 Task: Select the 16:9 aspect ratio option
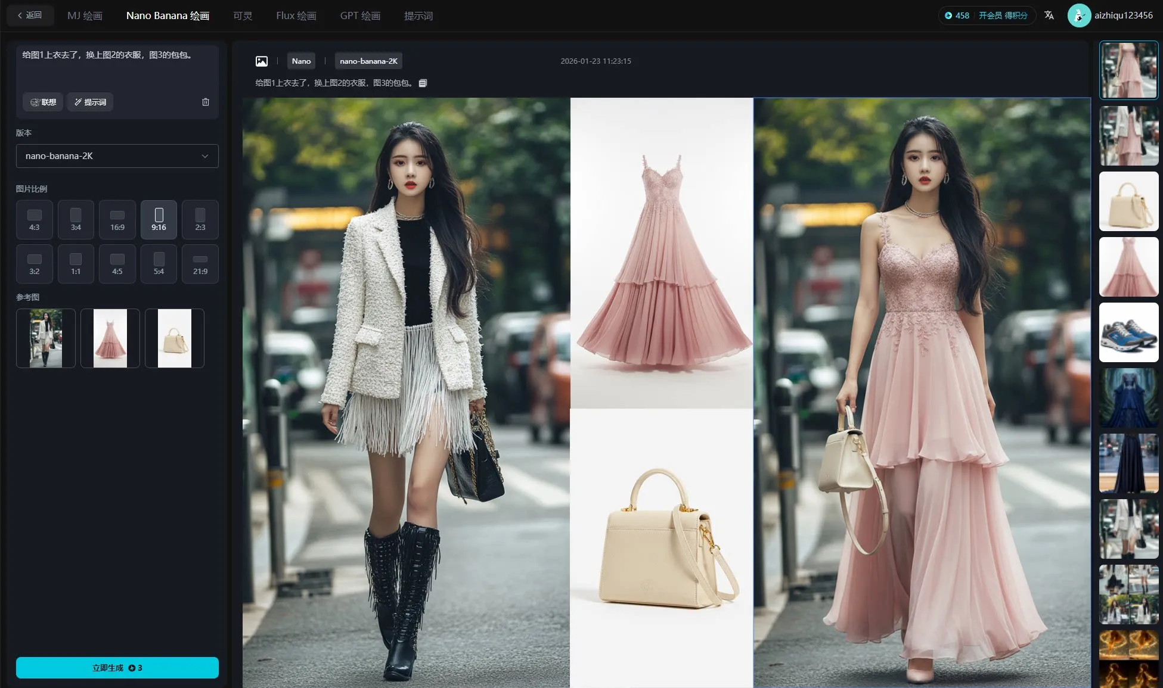117,220
